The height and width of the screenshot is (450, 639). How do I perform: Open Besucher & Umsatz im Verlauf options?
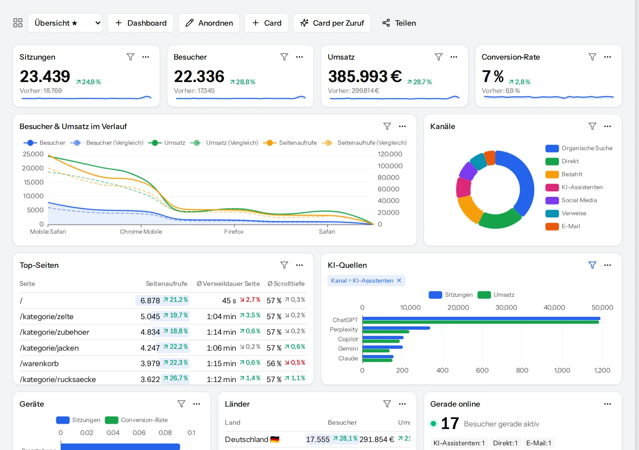click(x=402, y=126)
